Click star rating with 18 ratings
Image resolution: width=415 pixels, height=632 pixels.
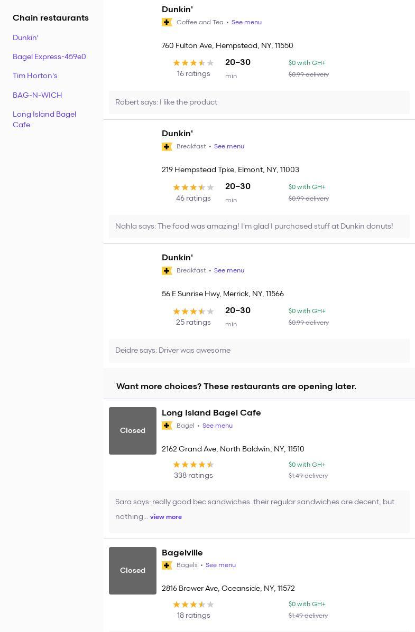tap(193, 605)
